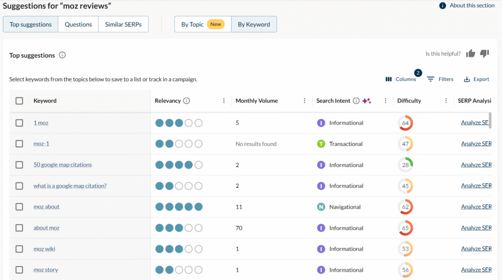Check the moz story row checkbox

pos(19,270)
